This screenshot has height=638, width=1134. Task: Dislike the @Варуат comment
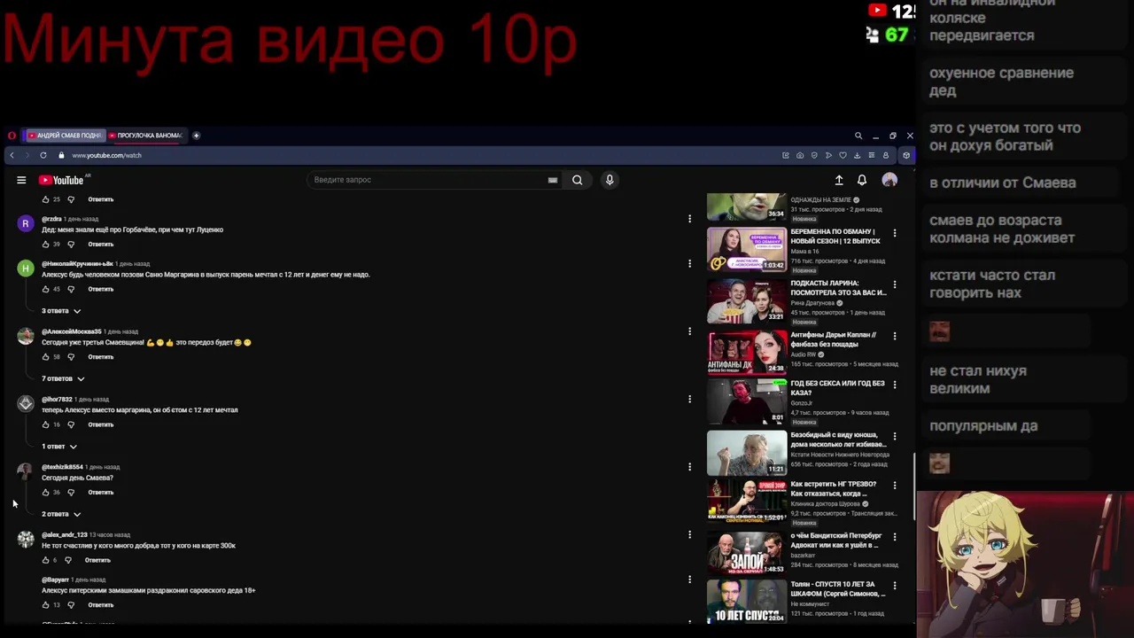click(71, 605)
